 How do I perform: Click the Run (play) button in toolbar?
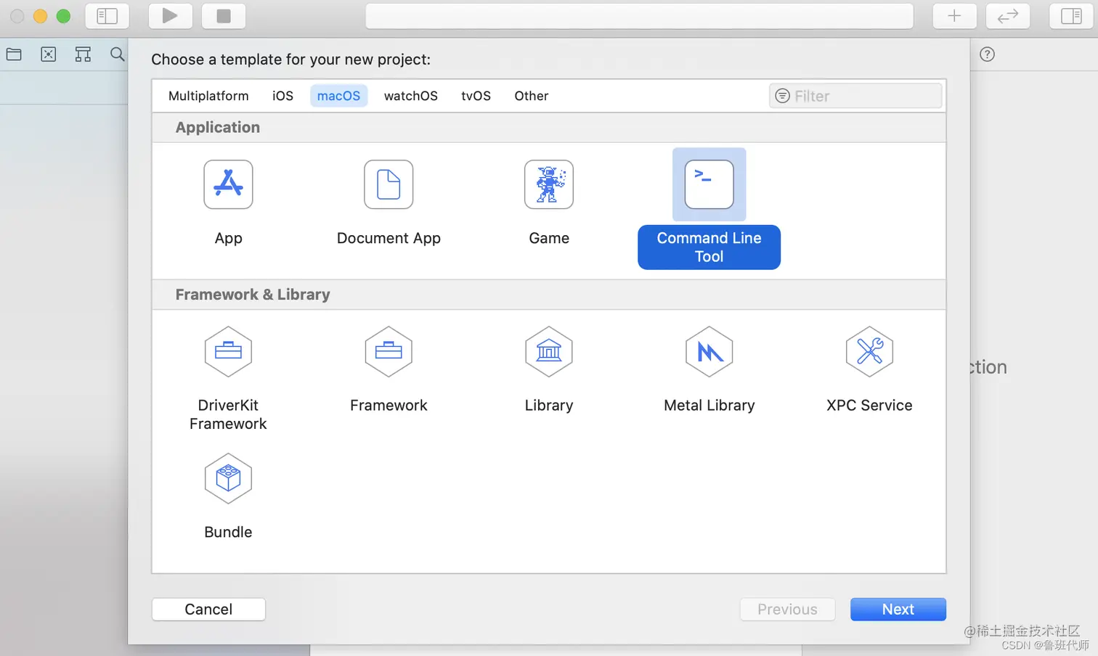[170, 16]
